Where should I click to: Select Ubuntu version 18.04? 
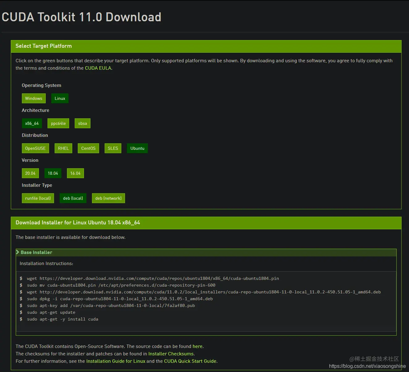[53, 173]
